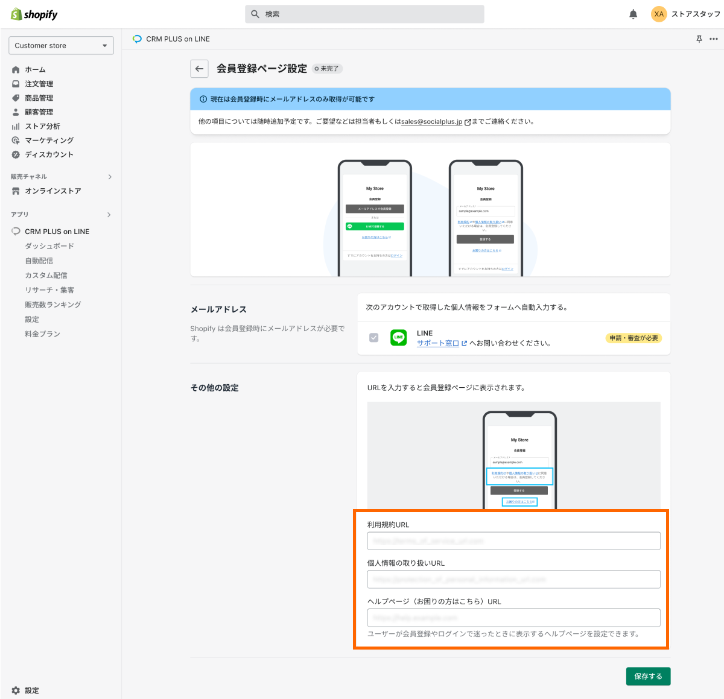
Task: Click the sidebar CRM PLUS on LINE icon
Action: 16,232
